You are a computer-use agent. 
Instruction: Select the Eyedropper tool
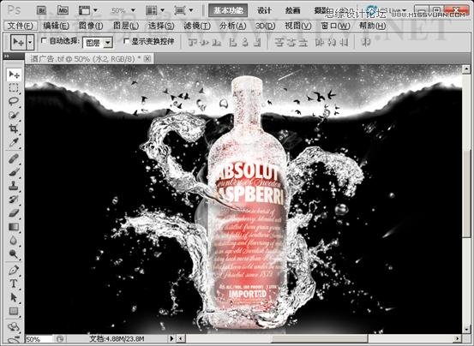[14, 142]
